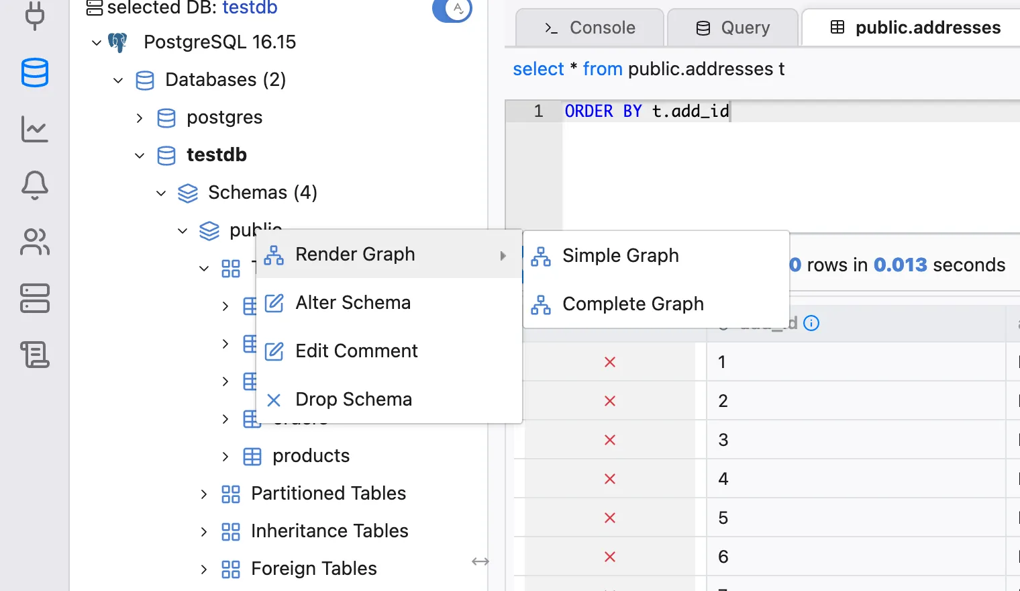Open the server icon in sidebar
Screen dimensions: 1020x591
(x=35, y=298)
